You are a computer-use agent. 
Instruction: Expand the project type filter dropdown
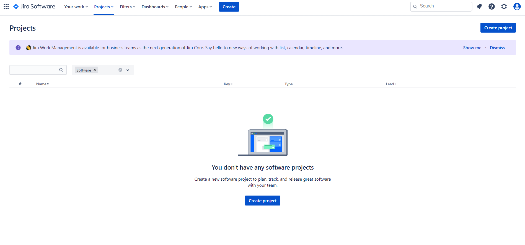[128, 70]
